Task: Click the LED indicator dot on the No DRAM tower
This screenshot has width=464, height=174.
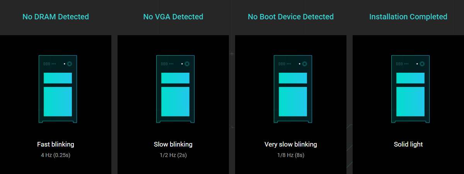Action: tap(64, 64)
